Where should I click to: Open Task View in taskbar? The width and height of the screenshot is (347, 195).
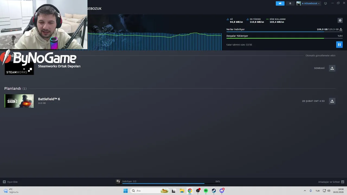click(x=174, y=191)
